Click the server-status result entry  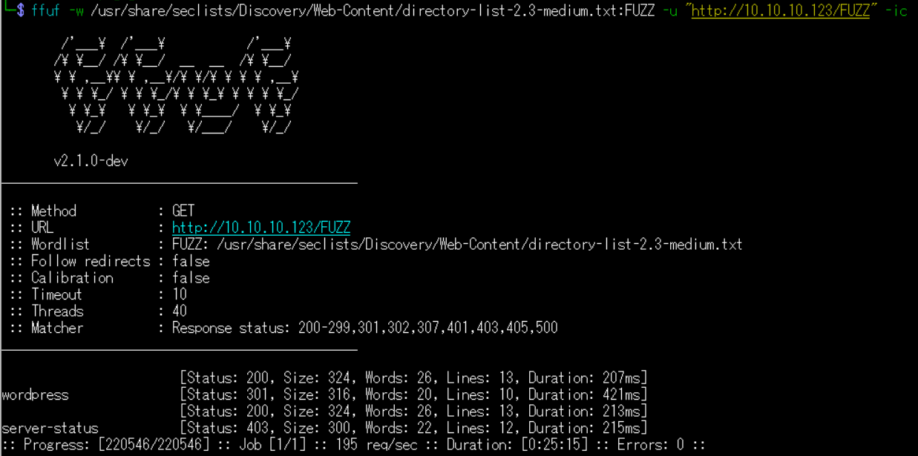(x=50, y=429)
